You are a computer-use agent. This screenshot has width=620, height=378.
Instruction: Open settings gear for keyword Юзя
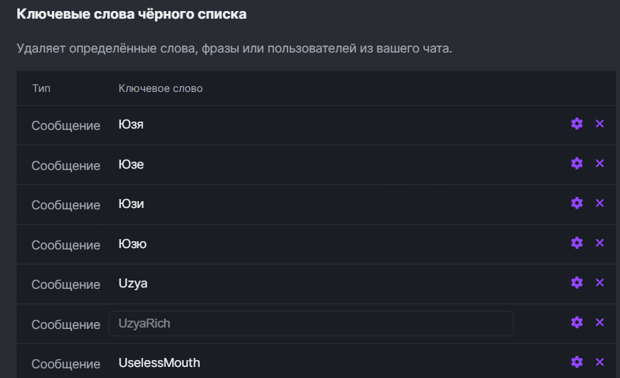tap(577, 124)
